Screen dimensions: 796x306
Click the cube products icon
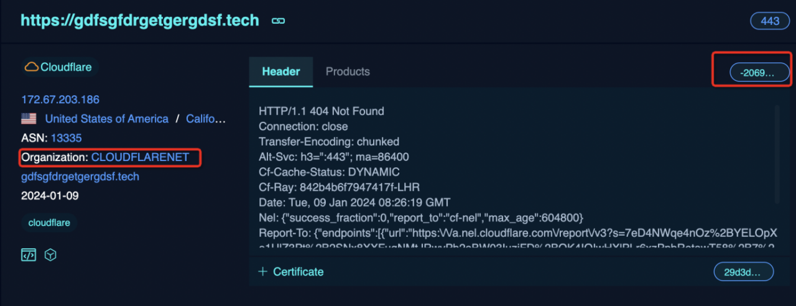[x=51, y=255]
